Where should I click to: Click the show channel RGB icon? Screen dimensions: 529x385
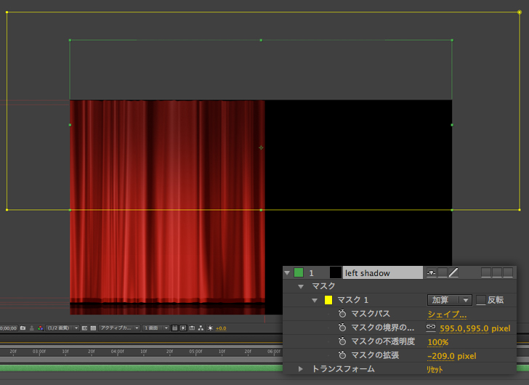pyautogui.click(x=39, y=328)
